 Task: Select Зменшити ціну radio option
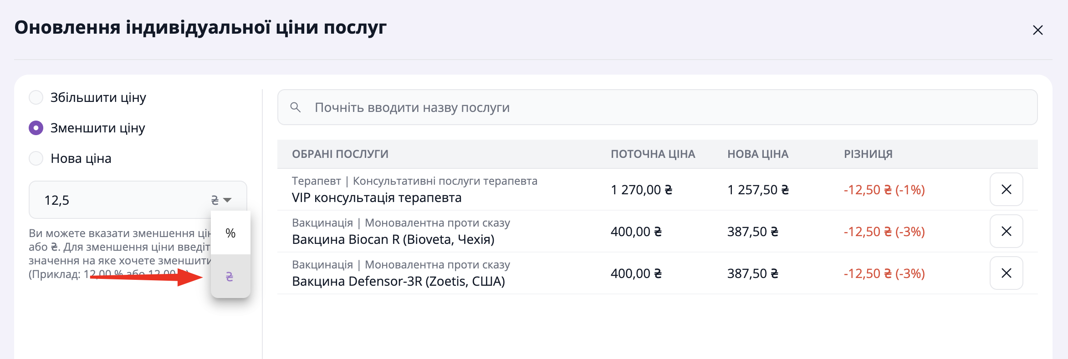(36, 128)
